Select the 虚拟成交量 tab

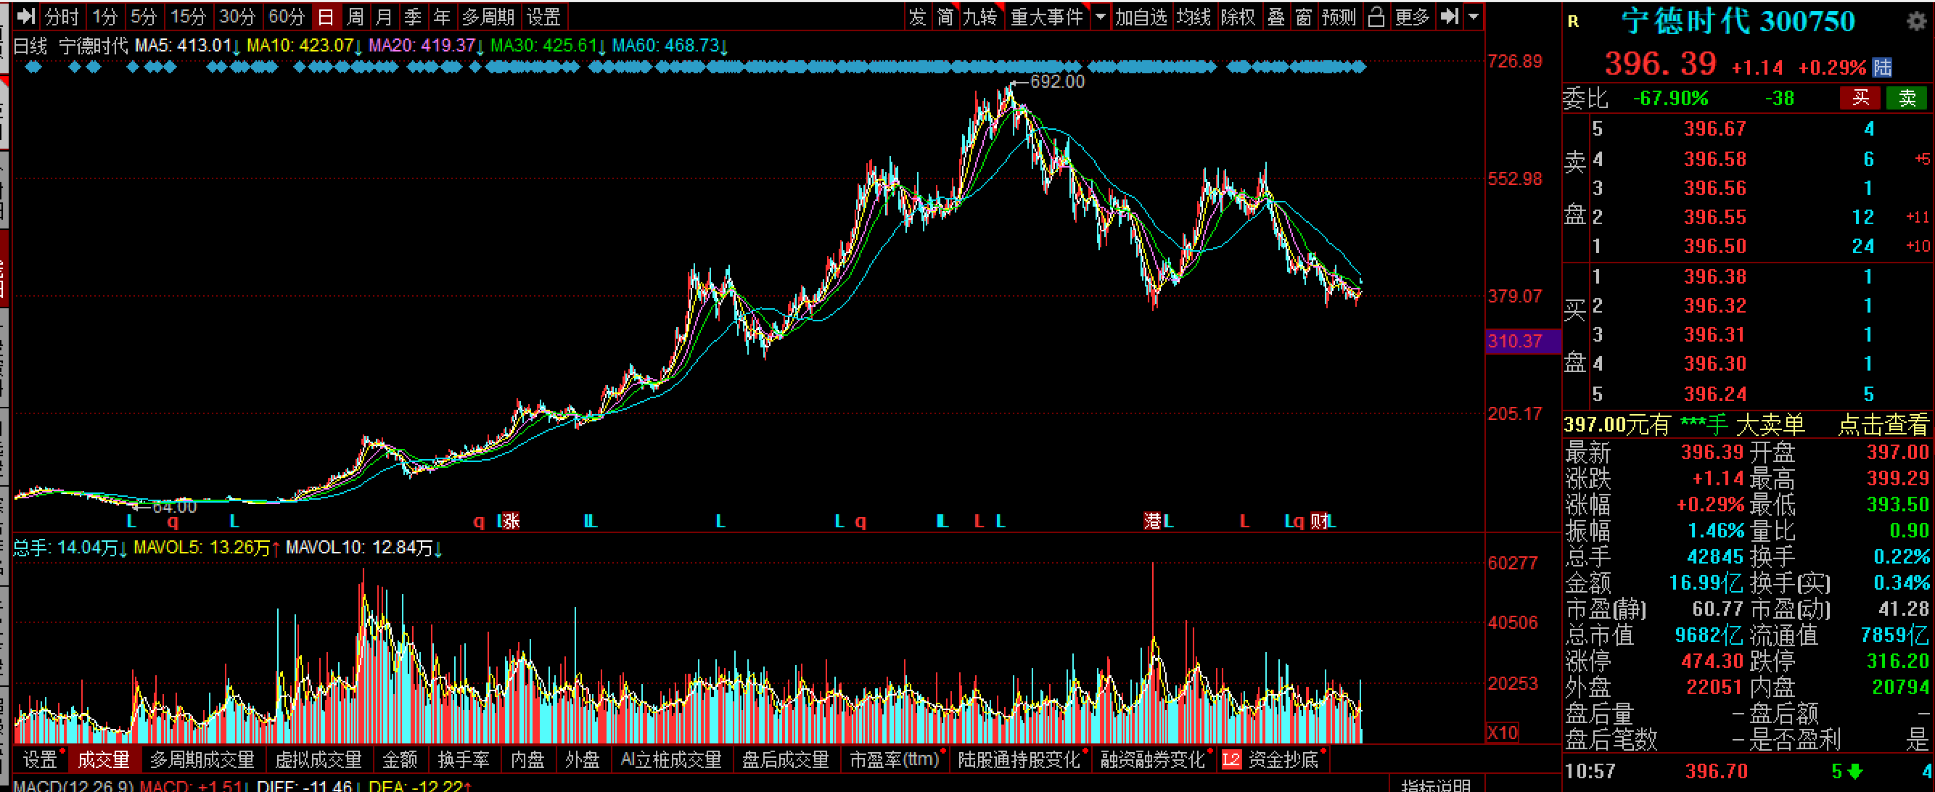pos(319,759)
